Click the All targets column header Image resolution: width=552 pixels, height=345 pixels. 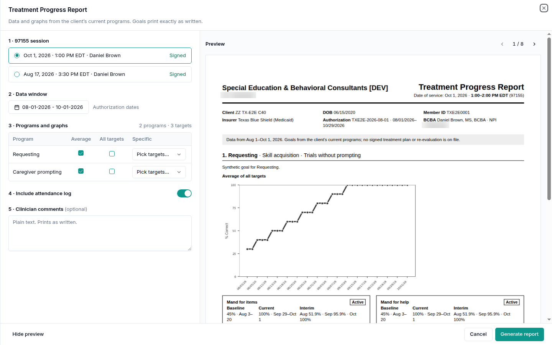pyautogui.click(x=112, y=139)
